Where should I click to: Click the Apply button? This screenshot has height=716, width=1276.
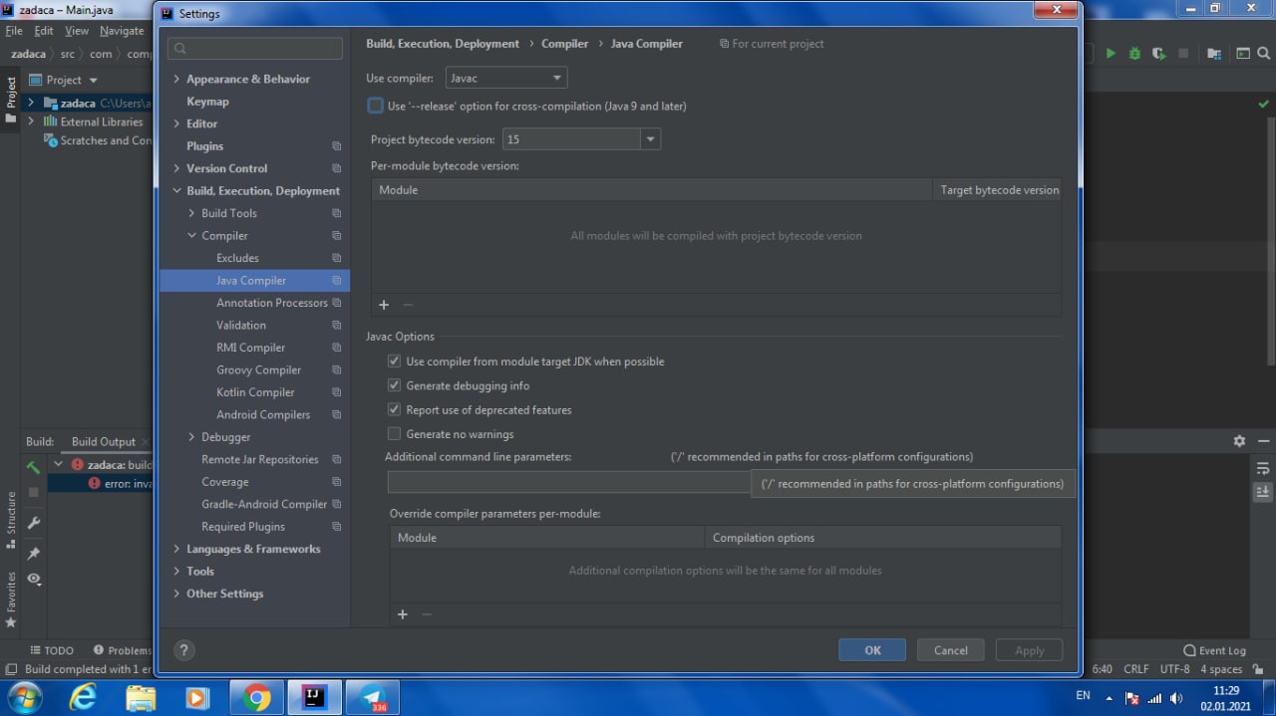[1030, 650]
